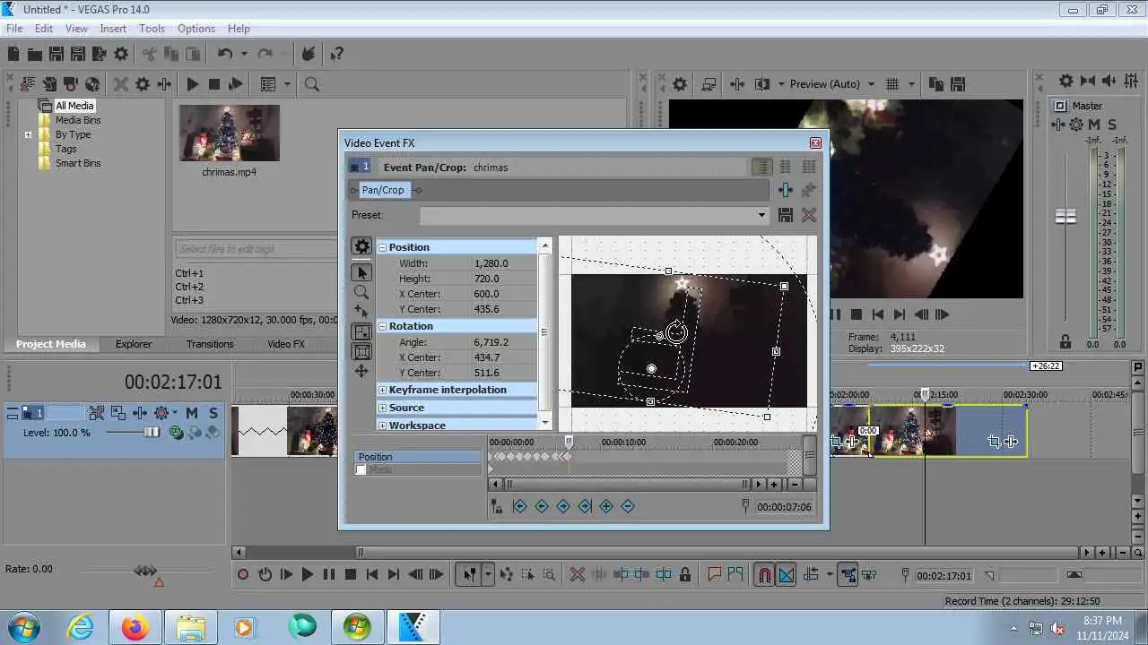Select the Zoom Edit tool in Pan/Crop

pyautogui.click(x=361, y=292)
